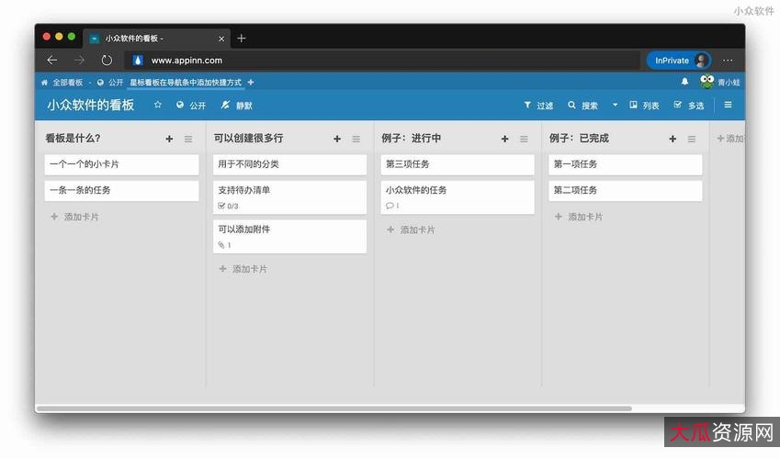Click 添加卡片 under 可以创建很多行 list
Screen dimensions: 780x459
pyautogui.click(x=243, y=269)
